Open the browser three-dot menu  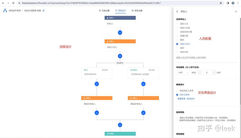pyautogui.click(x=238, y=3)
